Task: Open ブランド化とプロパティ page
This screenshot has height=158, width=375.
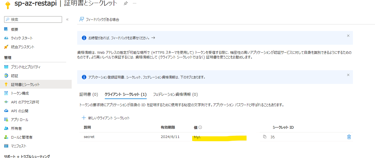Action: [x=26, y=67]
